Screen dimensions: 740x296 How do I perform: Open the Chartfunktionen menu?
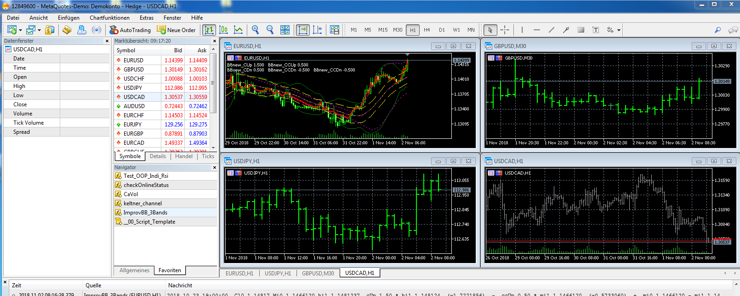(109, 18)
